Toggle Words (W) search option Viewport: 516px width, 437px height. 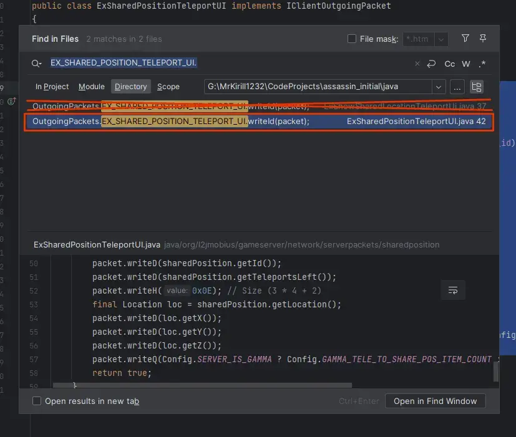(x=465, y=64)
